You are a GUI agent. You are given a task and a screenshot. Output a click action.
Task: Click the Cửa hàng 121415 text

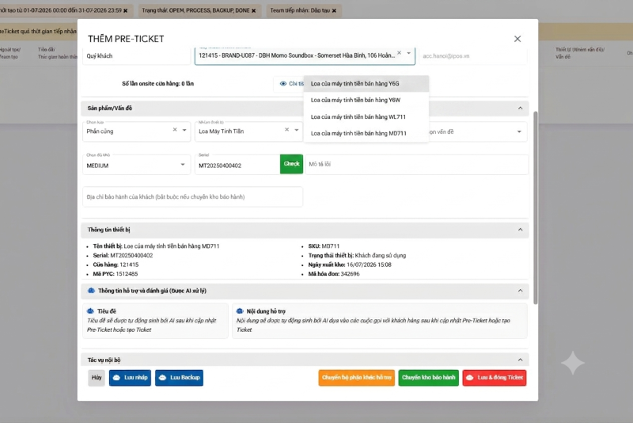[116, 265]
